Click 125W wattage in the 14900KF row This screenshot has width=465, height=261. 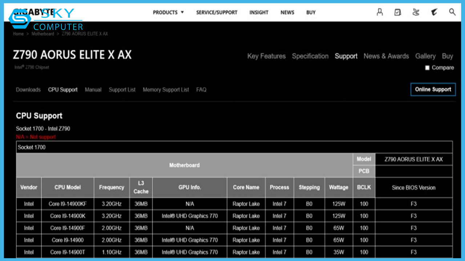point(339,204)
